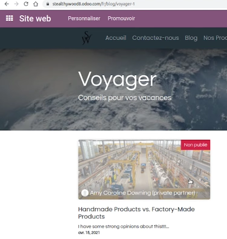The height and width of the screenshot is (239, 227).
Task: Click the address bar URL field
Action: click(135, 4)
